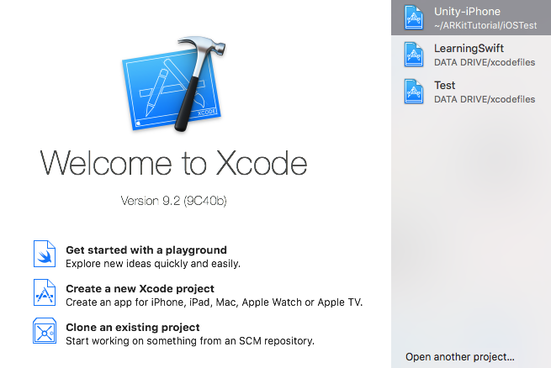Screen dimensions: 551x368
Task: Click the Unity-iPhone project file icon
Action: pyautogui.click(x=415, y=18)
